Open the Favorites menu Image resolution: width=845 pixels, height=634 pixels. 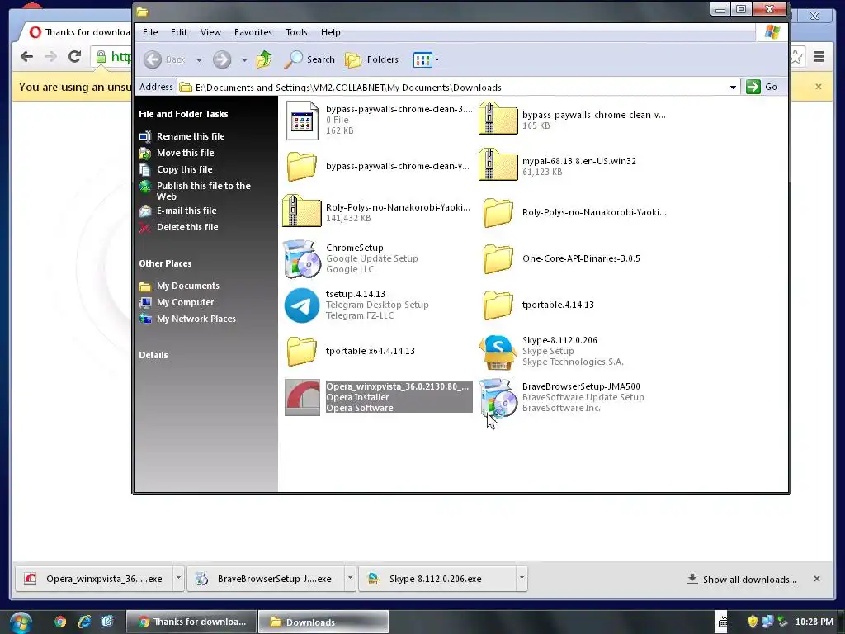[253, 32]
